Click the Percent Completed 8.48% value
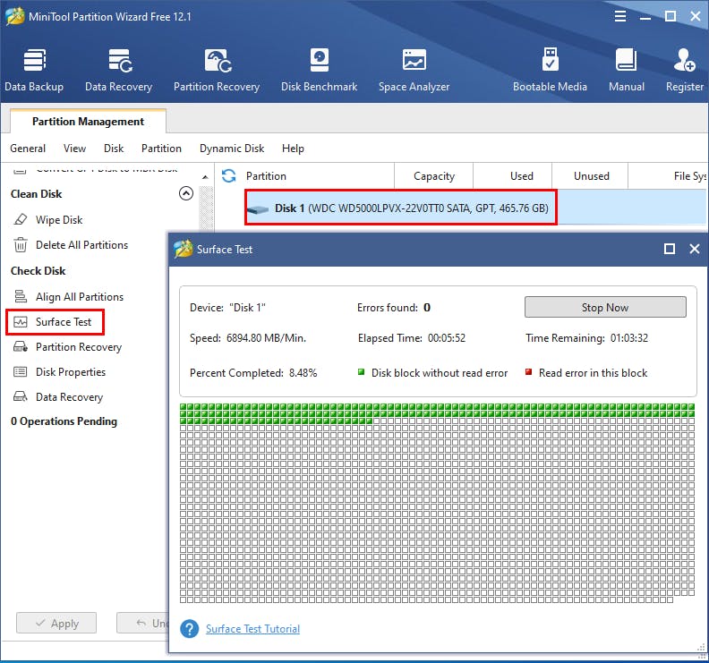 point(303,373)
